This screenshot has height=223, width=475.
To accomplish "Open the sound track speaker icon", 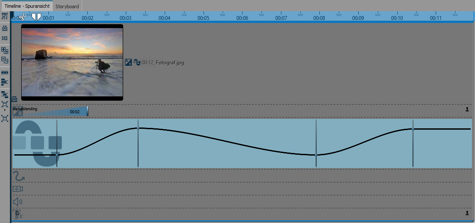I will 18,202.
